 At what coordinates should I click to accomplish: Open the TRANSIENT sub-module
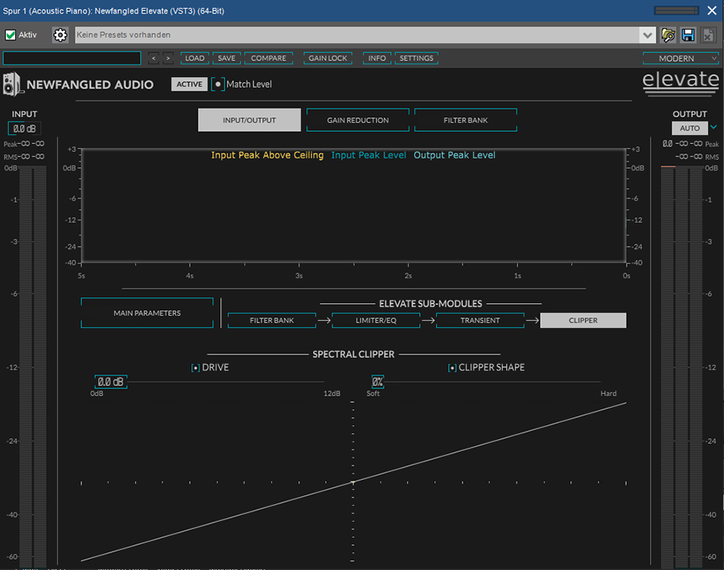click(x=480, y=320)
